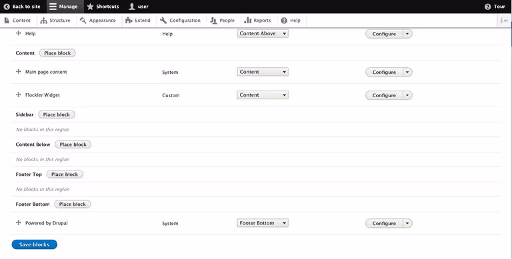Open the People admin menu
Image resolution: width=512 pixels, height=259 pixels.
pos(223,21)
